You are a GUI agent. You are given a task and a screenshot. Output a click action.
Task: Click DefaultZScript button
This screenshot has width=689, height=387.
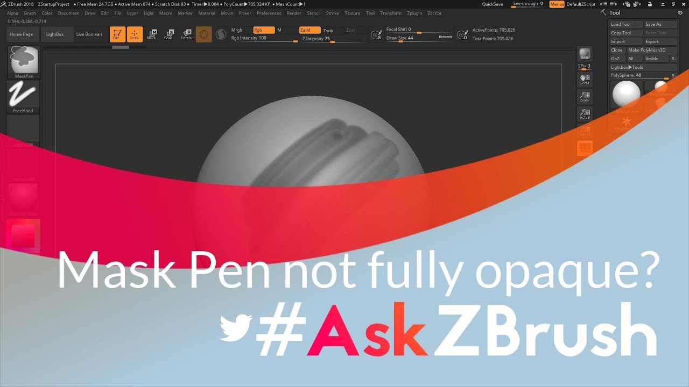click(581, 4)
